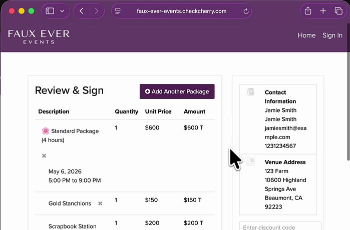
Task: Open the page settings icon in the address bar
Action: [x=118, y=11]
